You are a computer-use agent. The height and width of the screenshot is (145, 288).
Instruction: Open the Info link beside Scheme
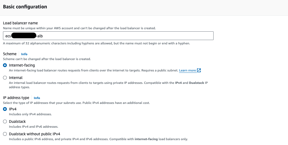click(x=24, y=54)
